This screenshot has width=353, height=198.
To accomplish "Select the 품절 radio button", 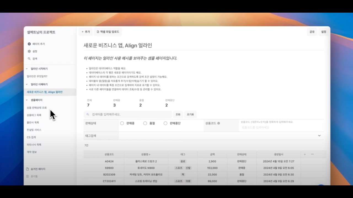I will click(145, 123).
